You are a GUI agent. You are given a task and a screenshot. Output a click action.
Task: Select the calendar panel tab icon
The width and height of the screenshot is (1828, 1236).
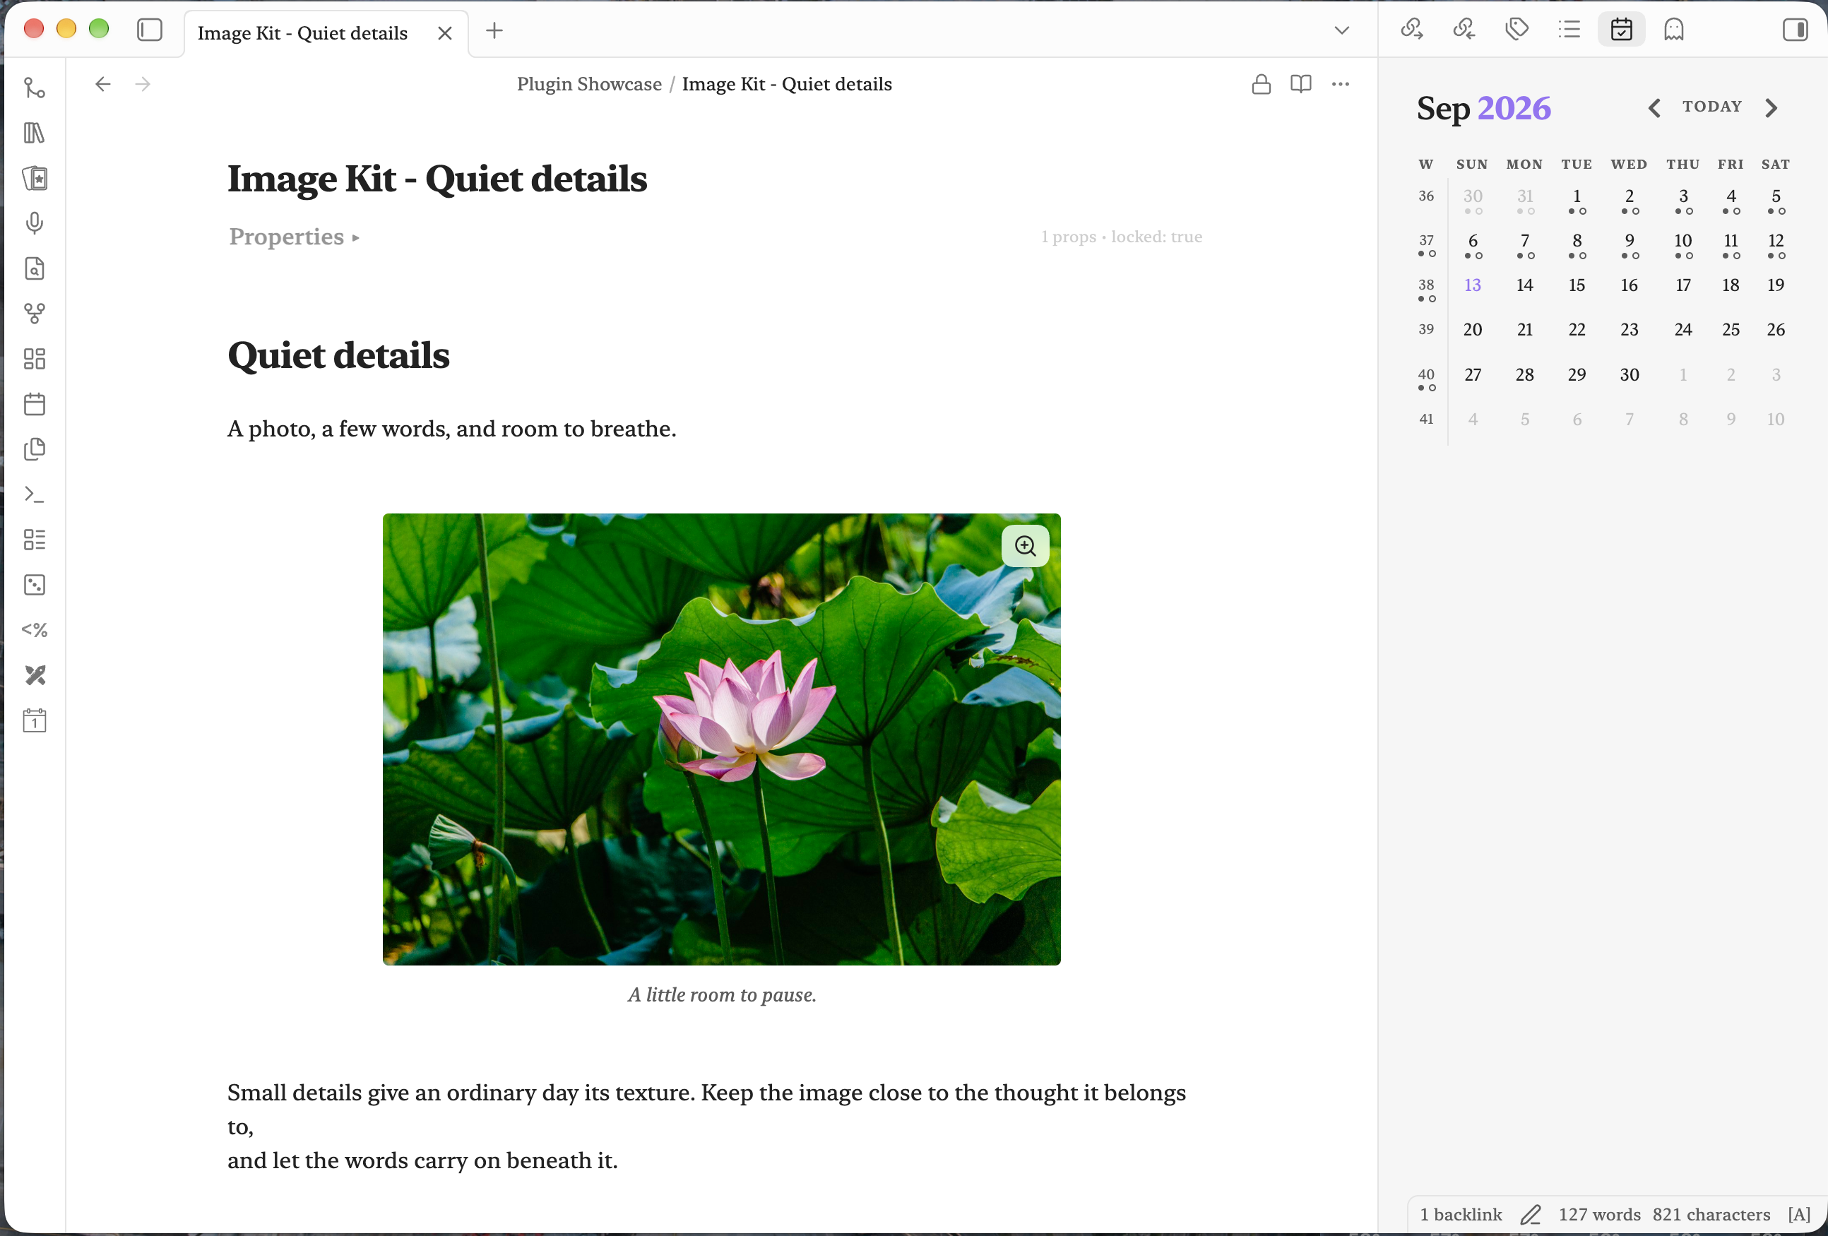coord(1621,30)
